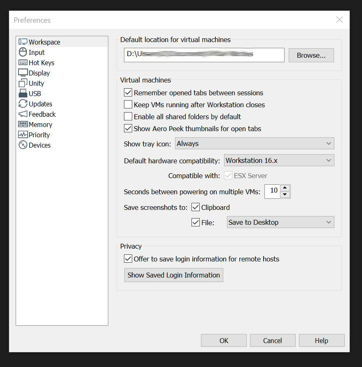The width and height of the screenshot is (362, 367).
Task: Toggle Remember opened tabs between sessions
Action: click(128, 93)
